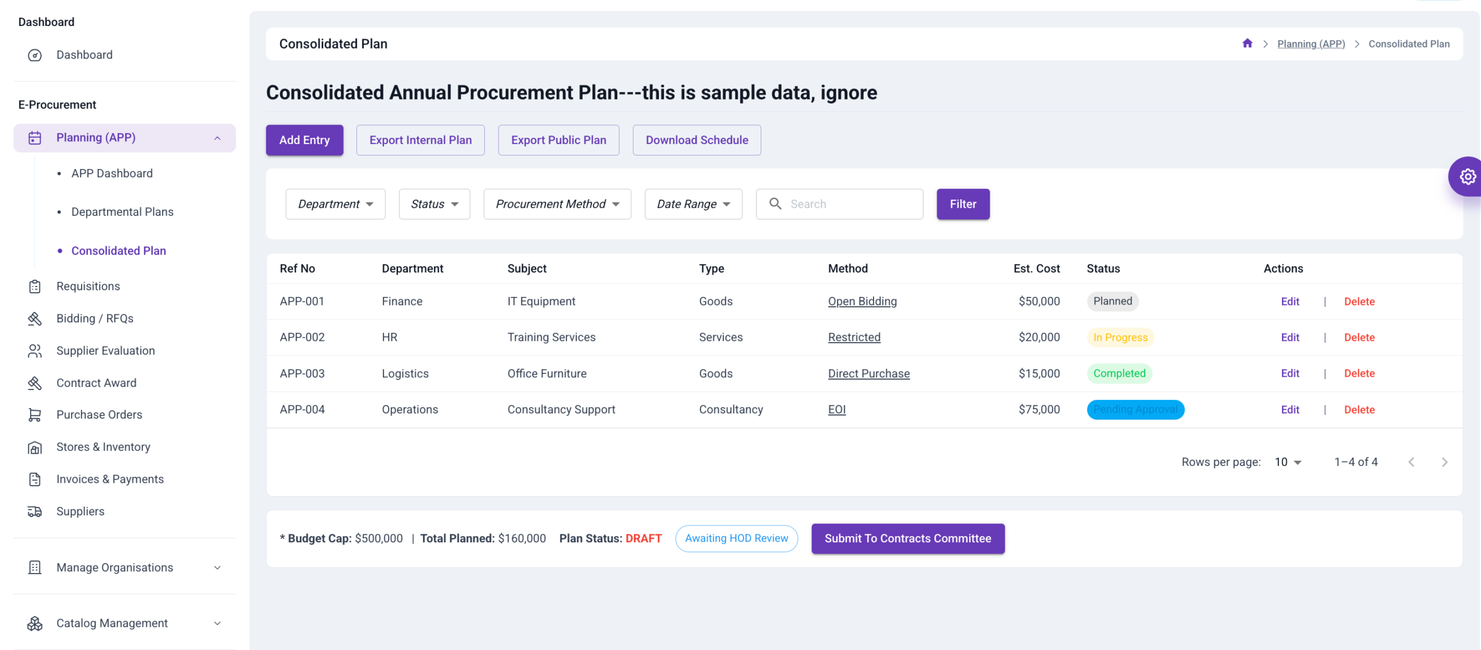Open the Procurement Method dropdown
Screen dimensions: 1481x650
click(x=557, y=204)
